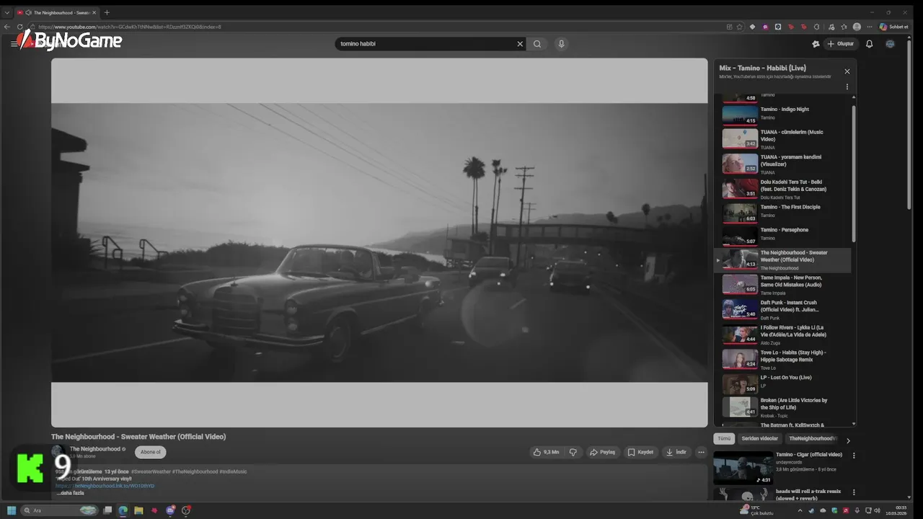Show hidden system tray icons
The width and height of the screenshot is (923, 519).
pyautogui.click(x=800, y=510)
